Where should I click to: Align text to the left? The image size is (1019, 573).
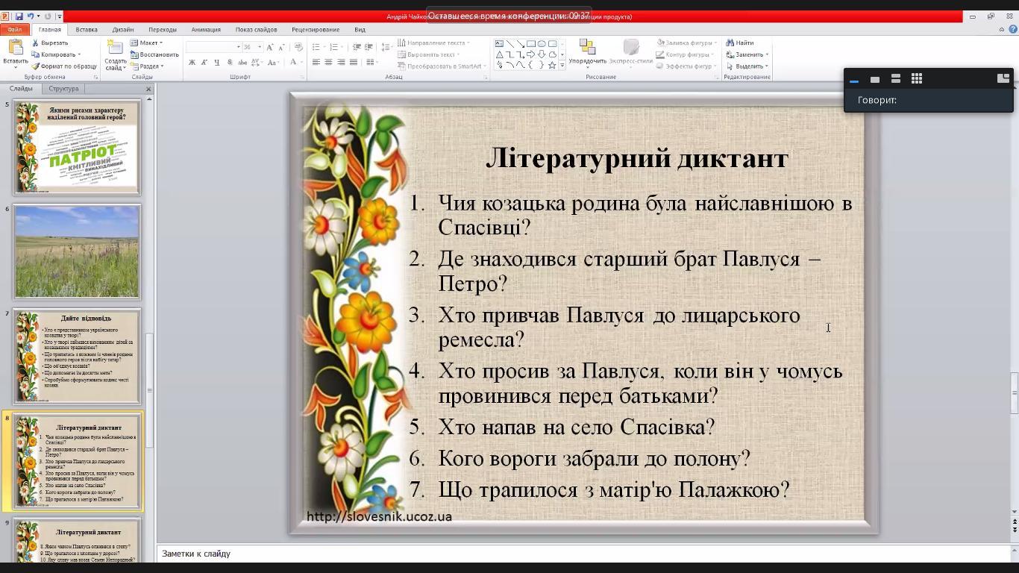click(x=316, y=63)
